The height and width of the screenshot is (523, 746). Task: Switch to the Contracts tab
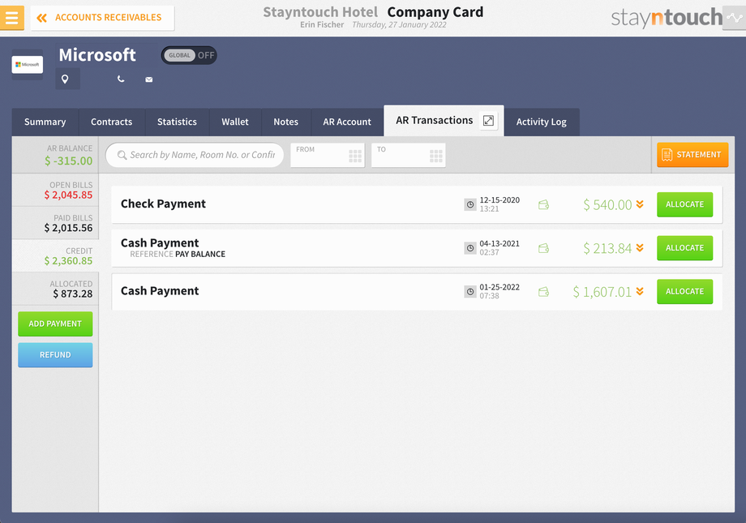coord(112,122)
